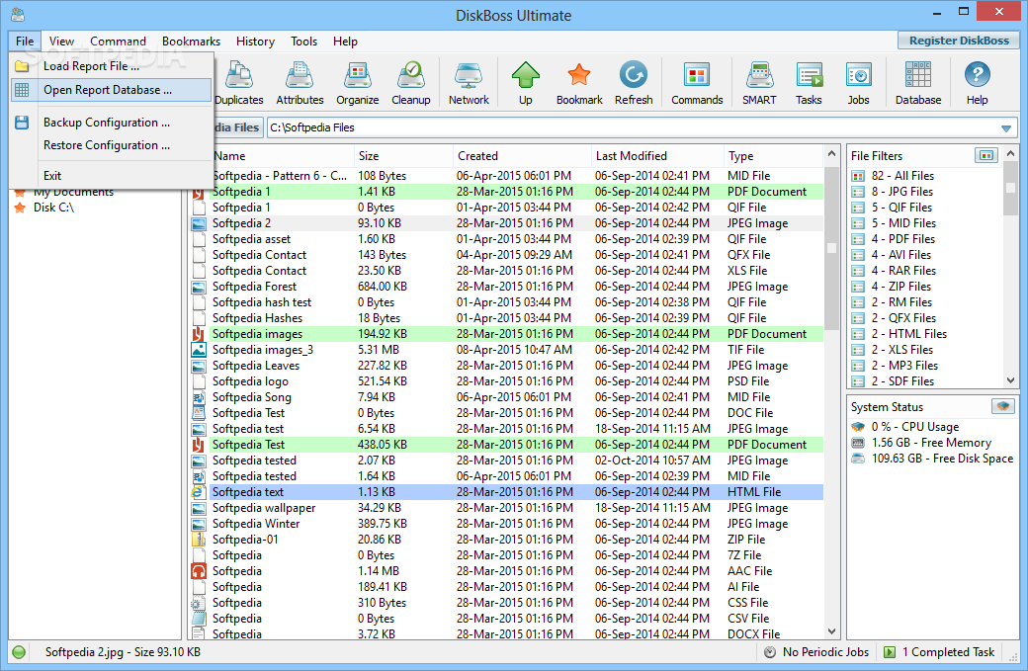Open the History menu
The image size is (1028, 671).
click(x=256, y=42)
